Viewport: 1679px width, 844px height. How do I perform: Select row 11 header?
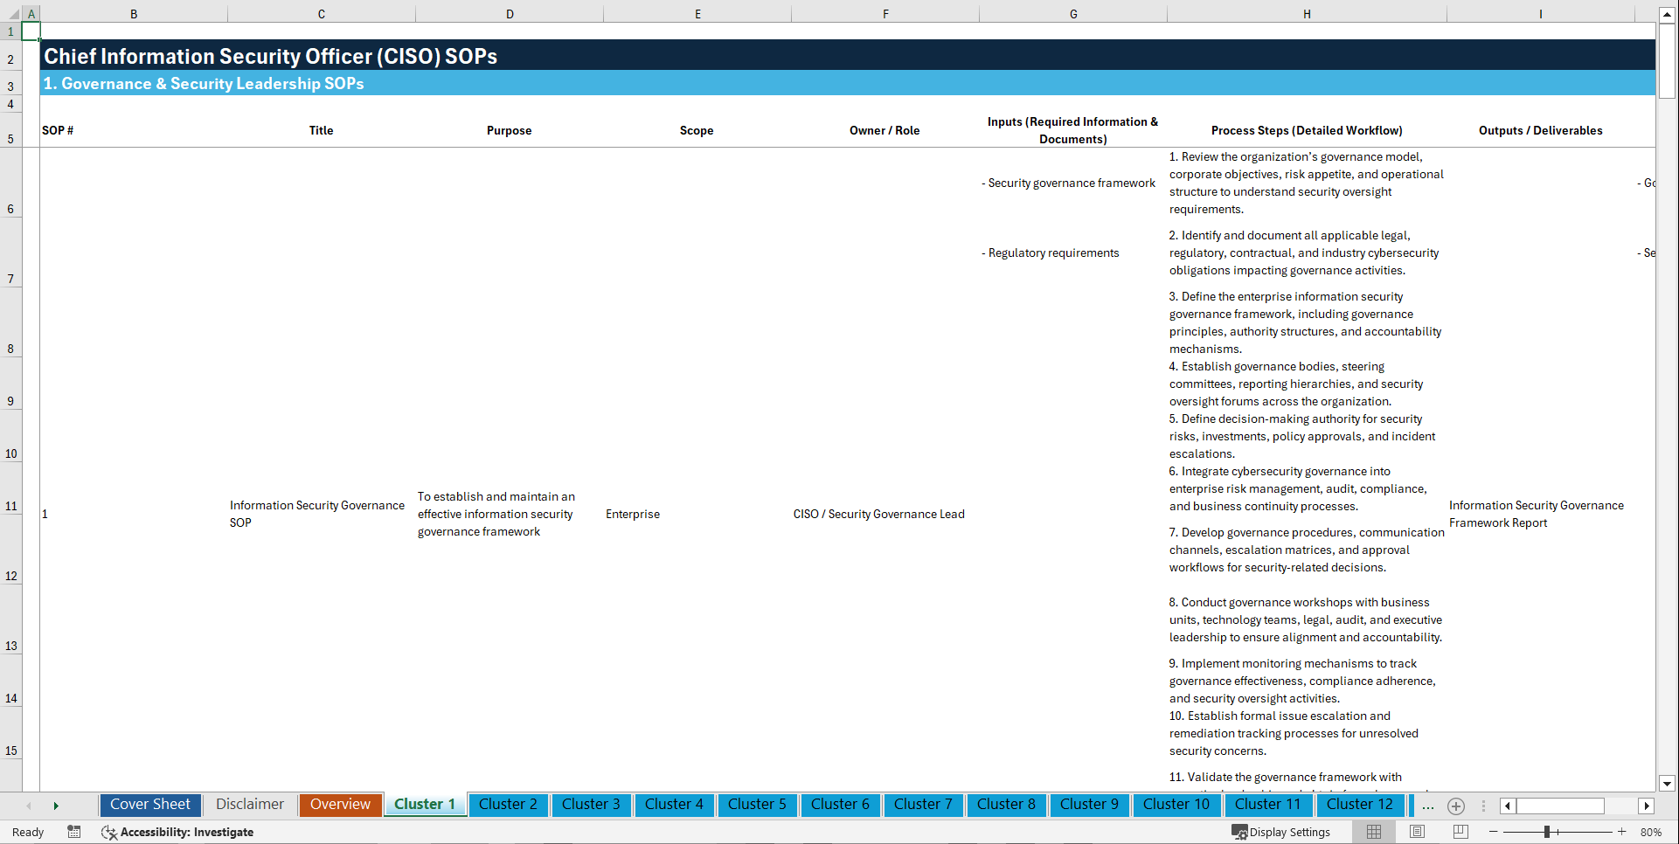(x=10, y=488)
